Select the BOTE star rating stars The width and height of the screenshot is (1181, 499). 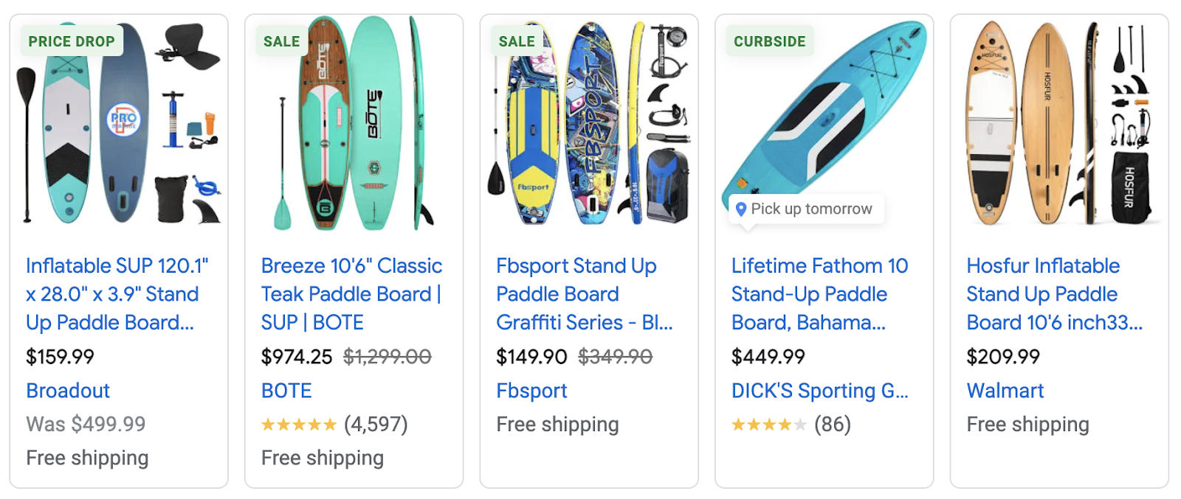[x=297, y=424]
